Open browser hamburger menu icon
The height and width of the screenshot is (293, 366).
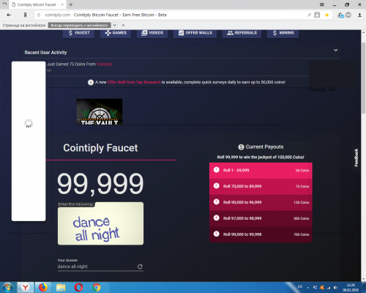tap(322, 4)
